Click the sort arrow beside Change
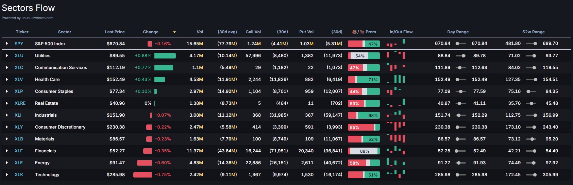 (174, 32)
